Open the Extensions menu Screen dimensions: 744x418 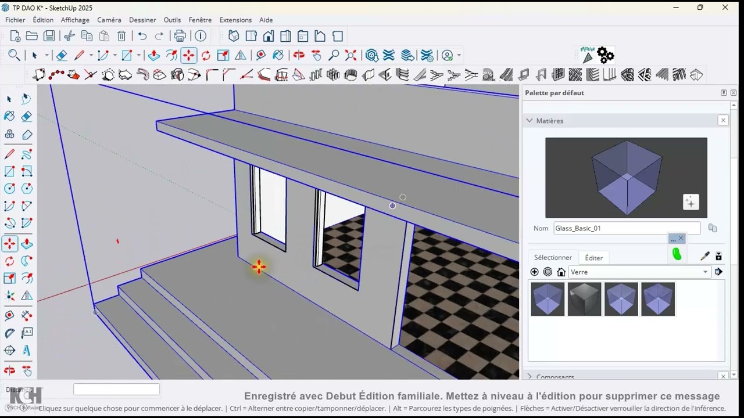[x=235, y=20]
